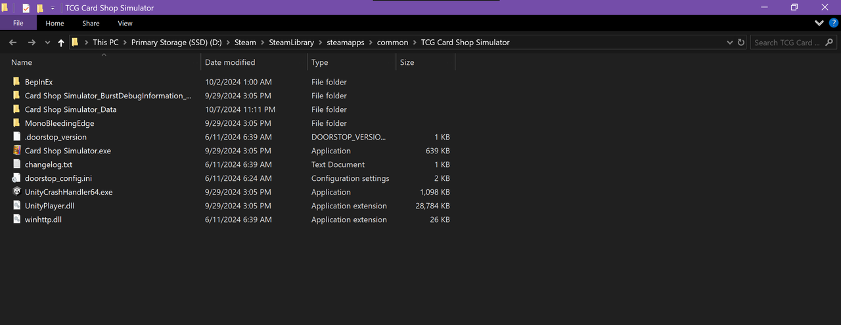
Task: Click the 28,784 KB size value
Action: point(432,206)
